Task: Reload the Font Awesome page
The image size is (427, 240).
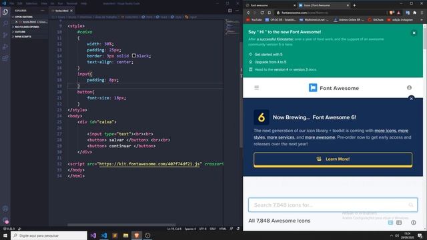Action: pyautogui.click(x=262, y=13)
